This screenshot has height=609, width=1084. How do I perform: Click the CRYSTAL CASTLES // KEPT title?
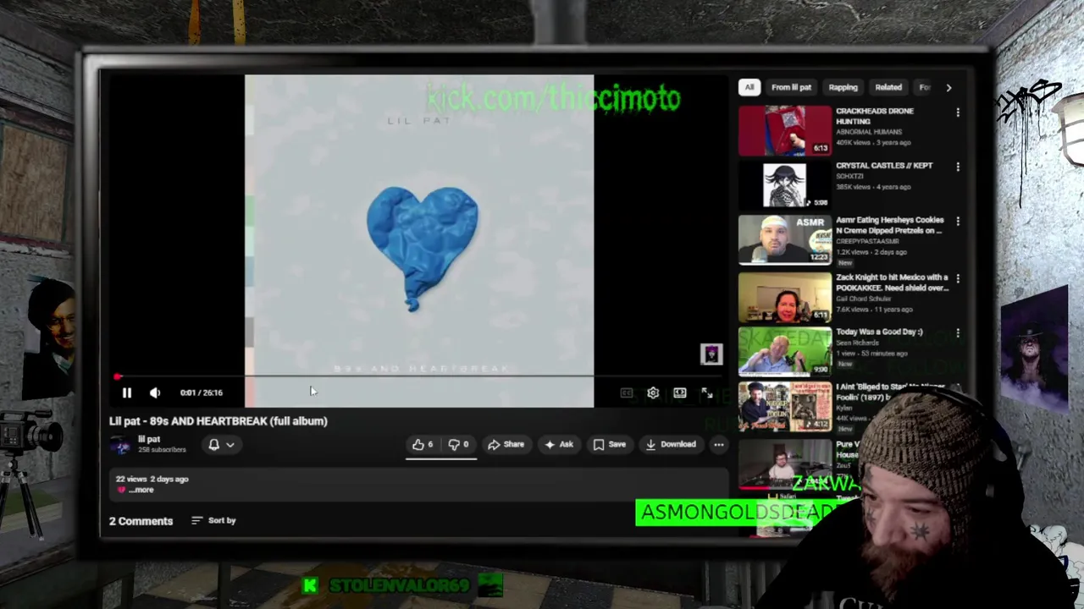coord(884,165)
